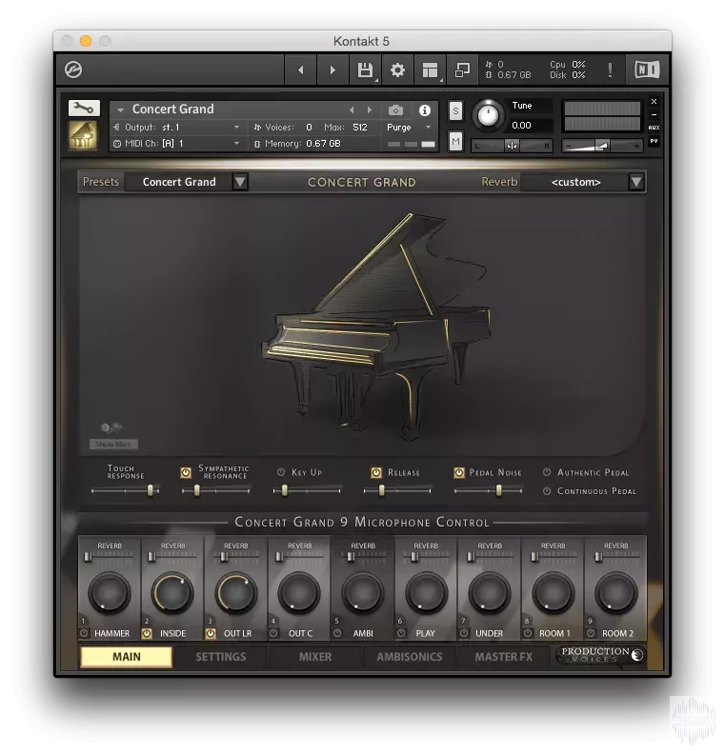Toggle Key Up power button
Screen dimensions: 725x754
coord(281,473)
